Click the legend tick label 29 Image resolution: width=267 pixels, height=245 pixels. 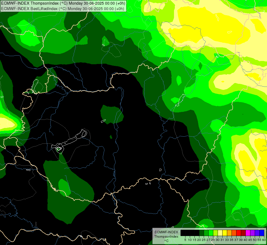[x=213, y=240]
